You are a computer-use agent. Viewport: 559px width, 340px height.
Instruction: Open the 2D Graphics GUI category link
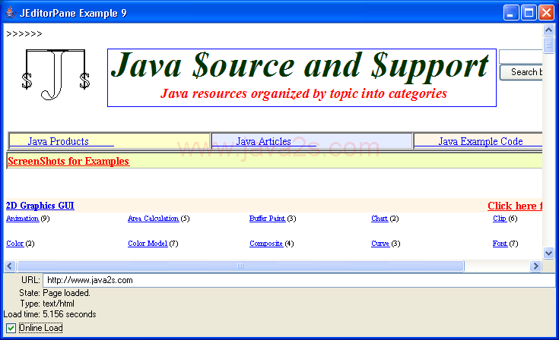coord(40,206)
